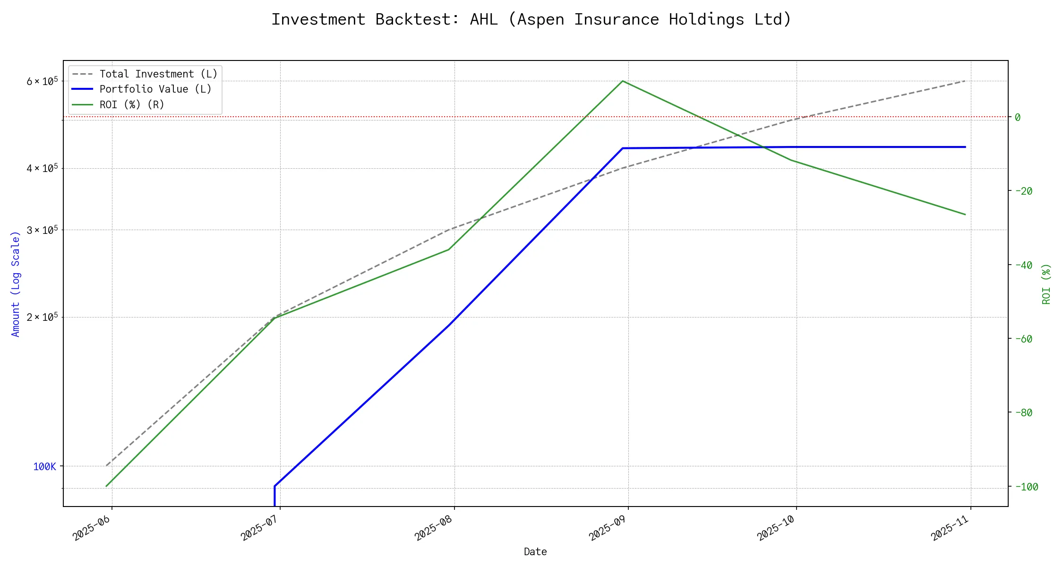Click the ROI (%) legend entry
Screen dimensions: 1063x567
(x=132, y=104)
